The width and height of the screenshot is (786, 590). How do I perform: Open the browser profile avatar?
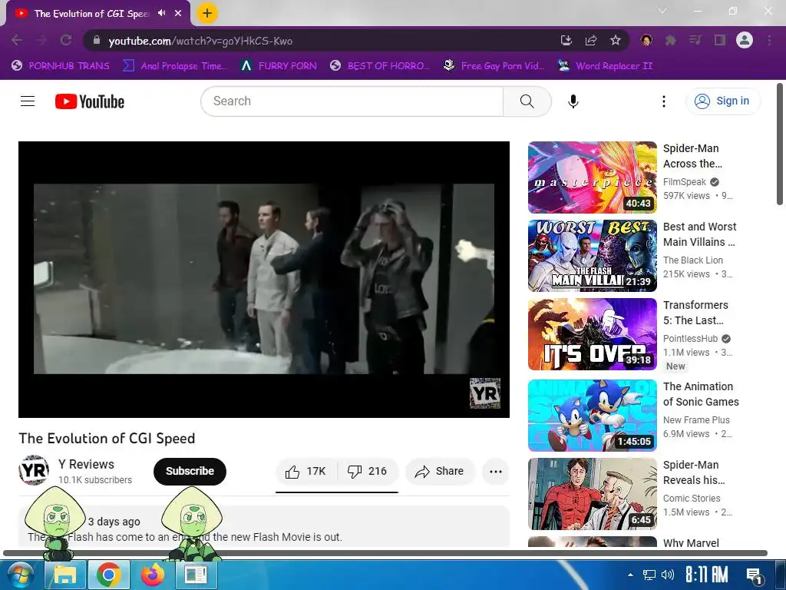(745, 40)
